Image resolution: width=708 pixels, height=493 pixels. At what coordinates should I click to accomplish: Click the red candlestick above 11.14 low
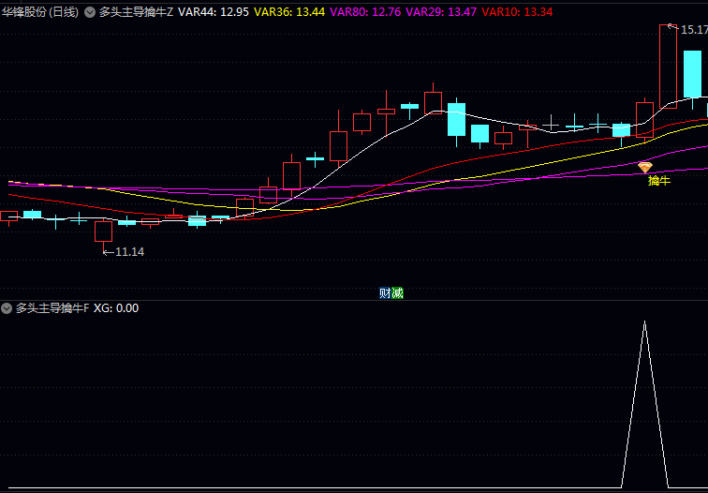[x=103, y=232]
